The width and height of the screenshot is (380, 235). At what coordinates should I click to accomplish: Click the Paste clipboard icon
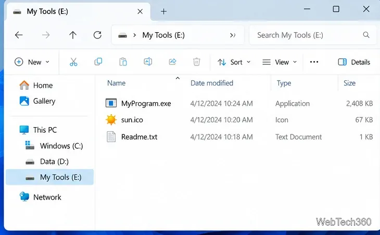coord(123,62)
